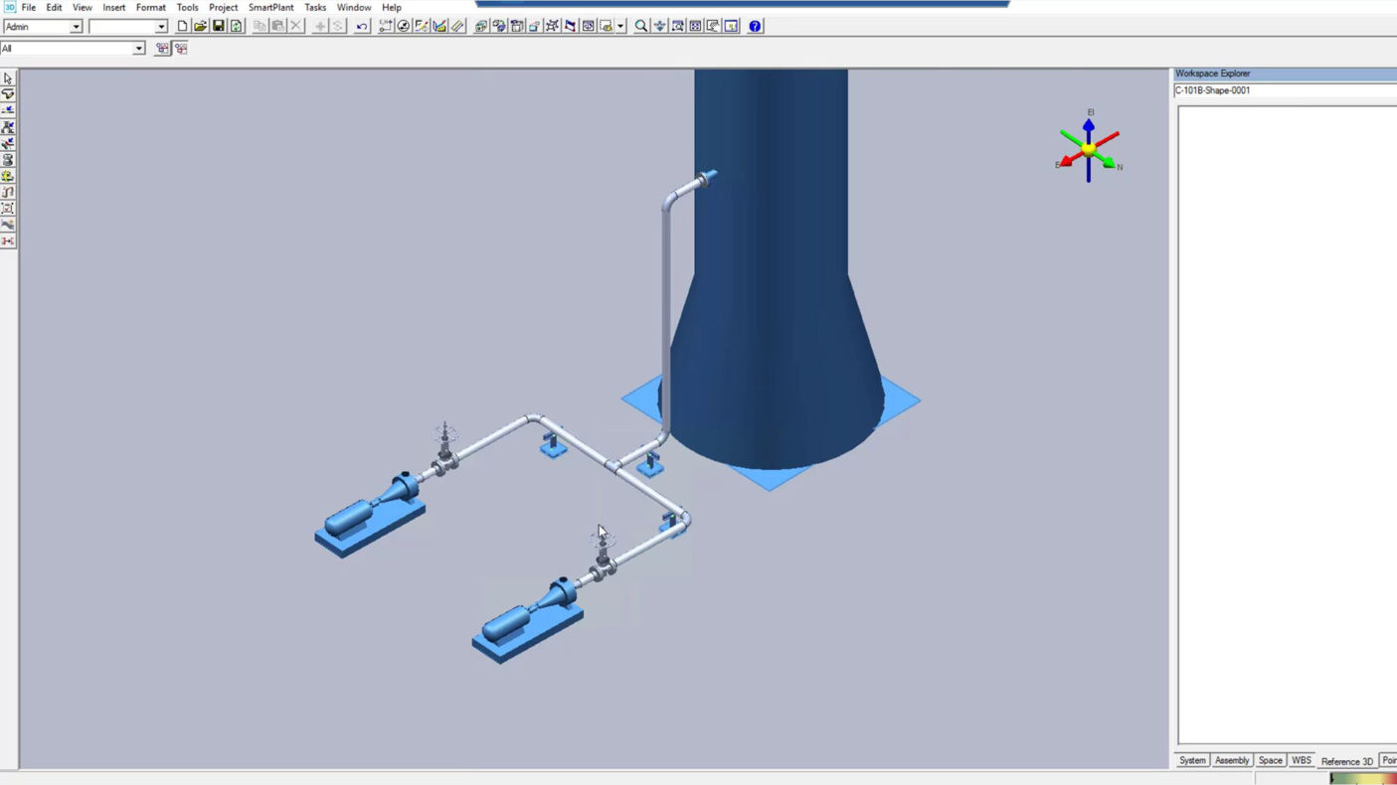Viewport: 1397px width, 785px height.
Task: Open file with folder icon
Action: point(200,27)
